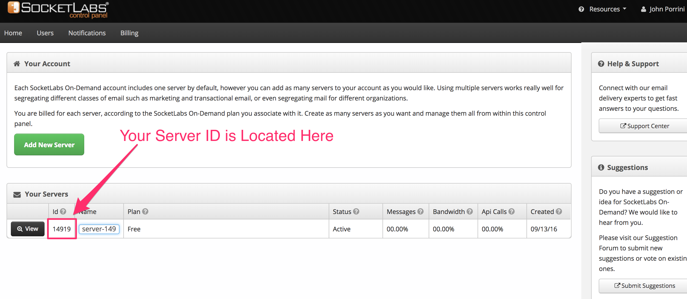The width and height of the screenshot is (687, 299).
Task: Open the Users menu item
Action: (45, 33)
